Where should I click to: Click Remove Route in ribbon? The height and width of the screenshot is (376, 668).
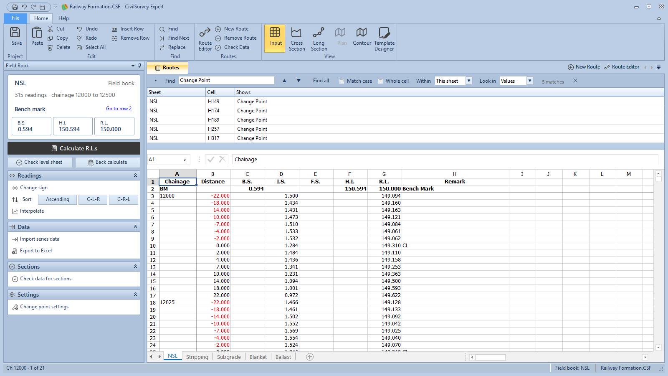click(236, 38)
